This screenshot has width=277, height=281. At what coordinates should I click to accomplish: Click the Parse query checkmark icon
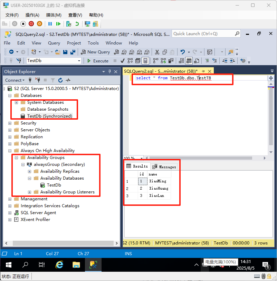pyautogui.click(x=122, y=61)
